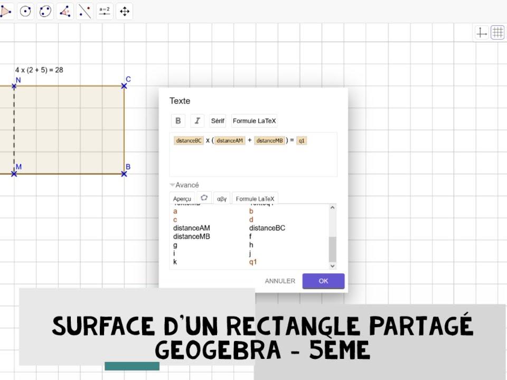Open the Sérif font option

(218, 120)
